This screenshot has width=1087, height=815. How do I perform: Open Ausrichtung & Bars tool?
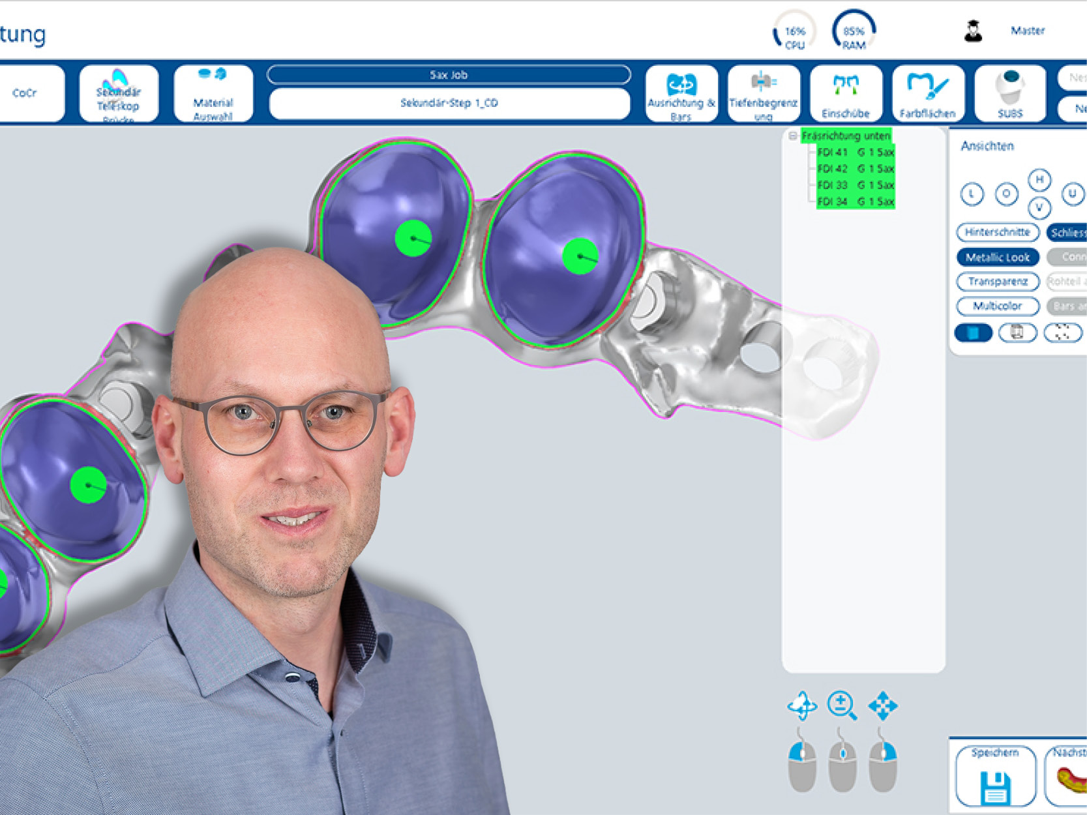[x=681, y=93]
